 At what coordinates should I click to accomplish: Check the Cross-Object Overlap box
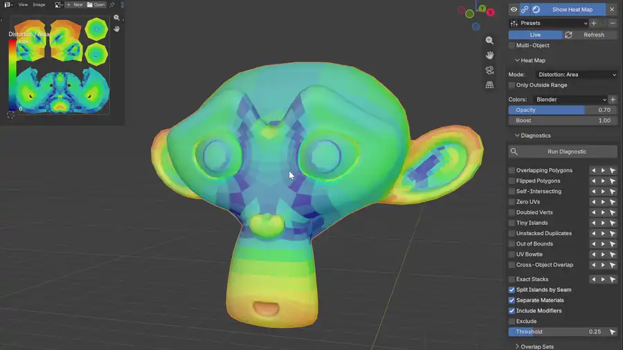tap(512, 265)
